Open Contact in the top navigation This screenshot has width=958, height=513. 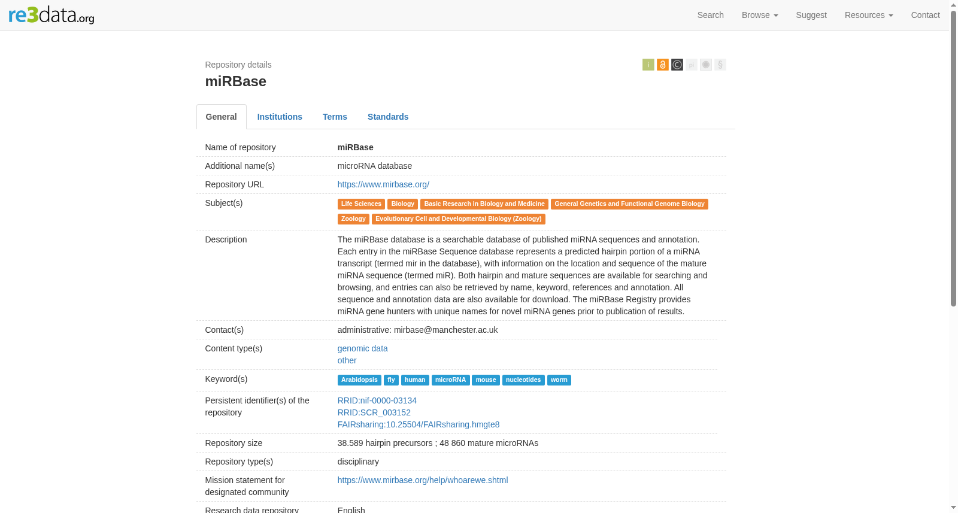925,15
